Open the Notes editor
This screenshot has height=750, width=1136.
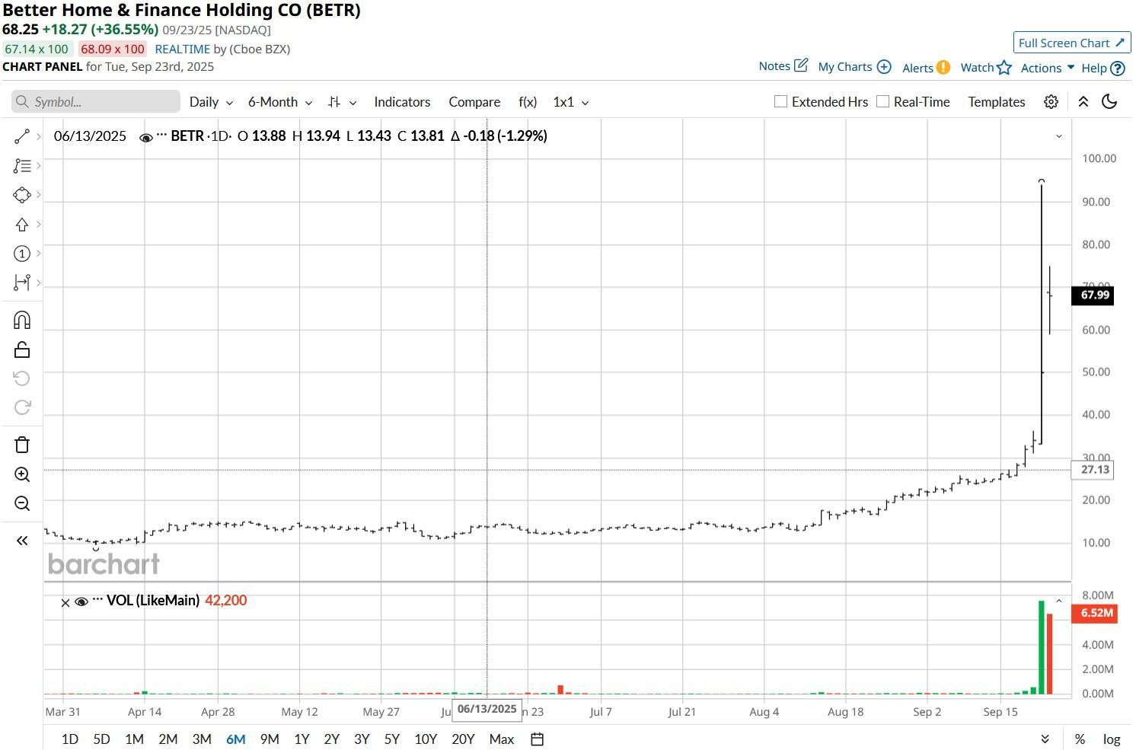[x=783, y=66]
